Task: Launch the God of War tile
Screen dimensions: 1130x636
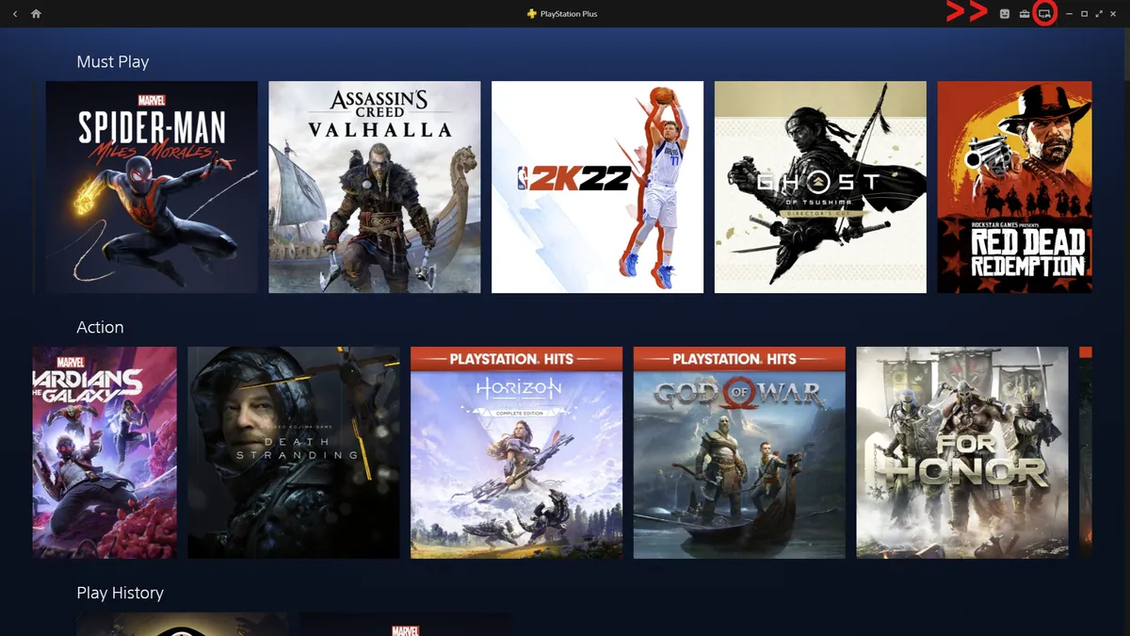Action: (x=739, y=452)
